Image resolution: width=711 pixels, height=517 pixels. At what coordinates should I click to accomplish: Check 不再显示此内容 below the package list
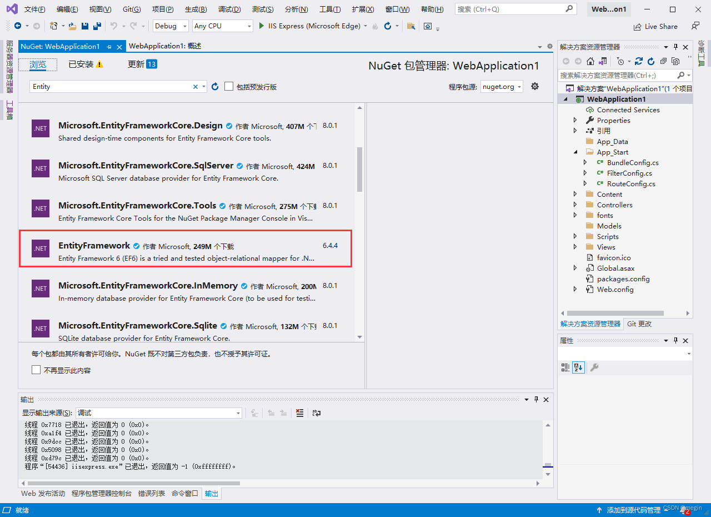[x=36, y=369]
